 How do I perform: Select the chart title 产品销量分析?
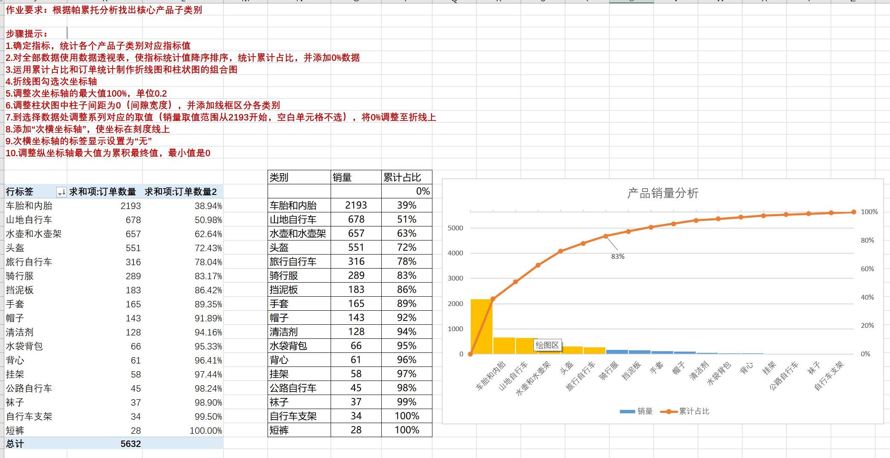pyautogui.click(x=663, y=193)
